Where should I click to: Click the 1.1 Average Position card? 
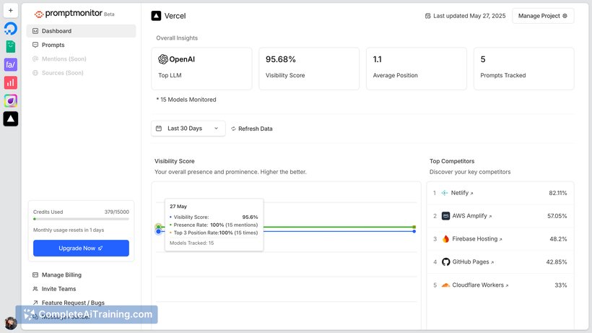click(417, 69)
